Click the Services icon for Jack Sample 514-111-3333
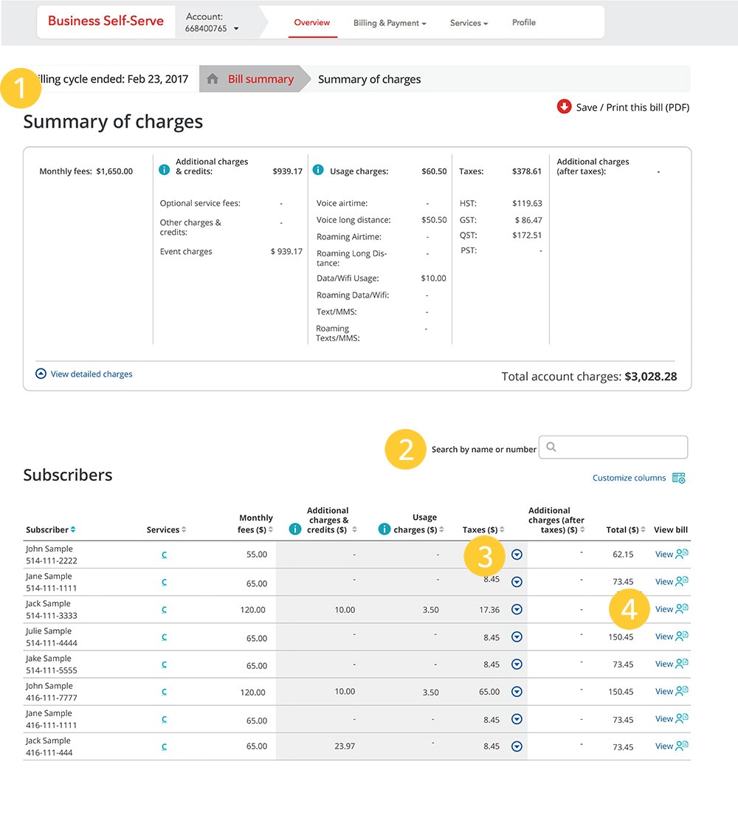 [164, 610]
